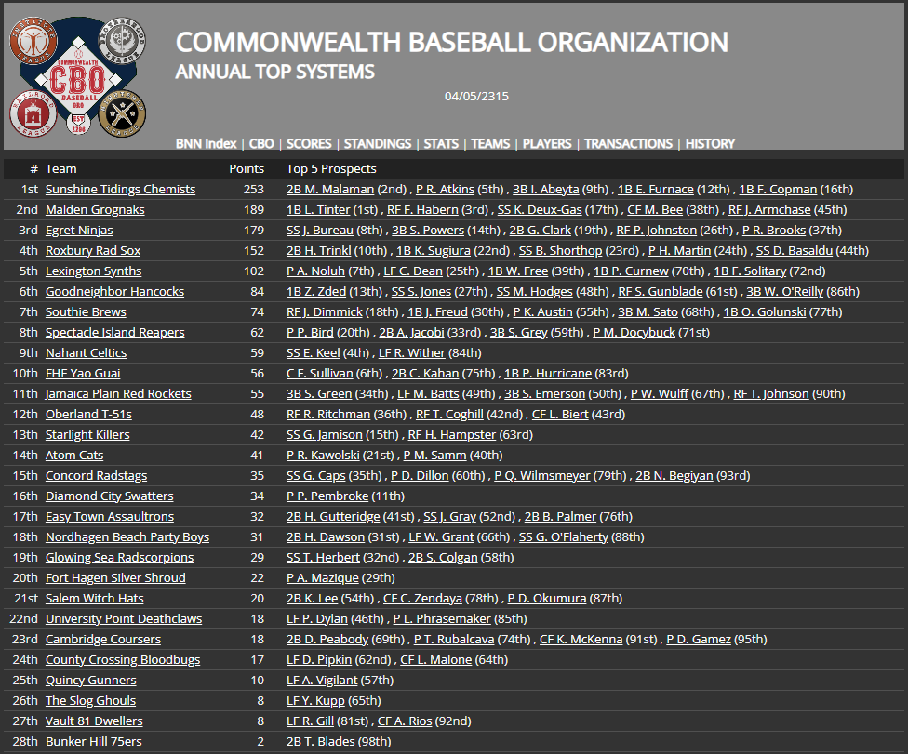The width and height of the screenshot is (908, 754).
Task: Open Easy Town Assaultrons page
Action: [110, 516]
